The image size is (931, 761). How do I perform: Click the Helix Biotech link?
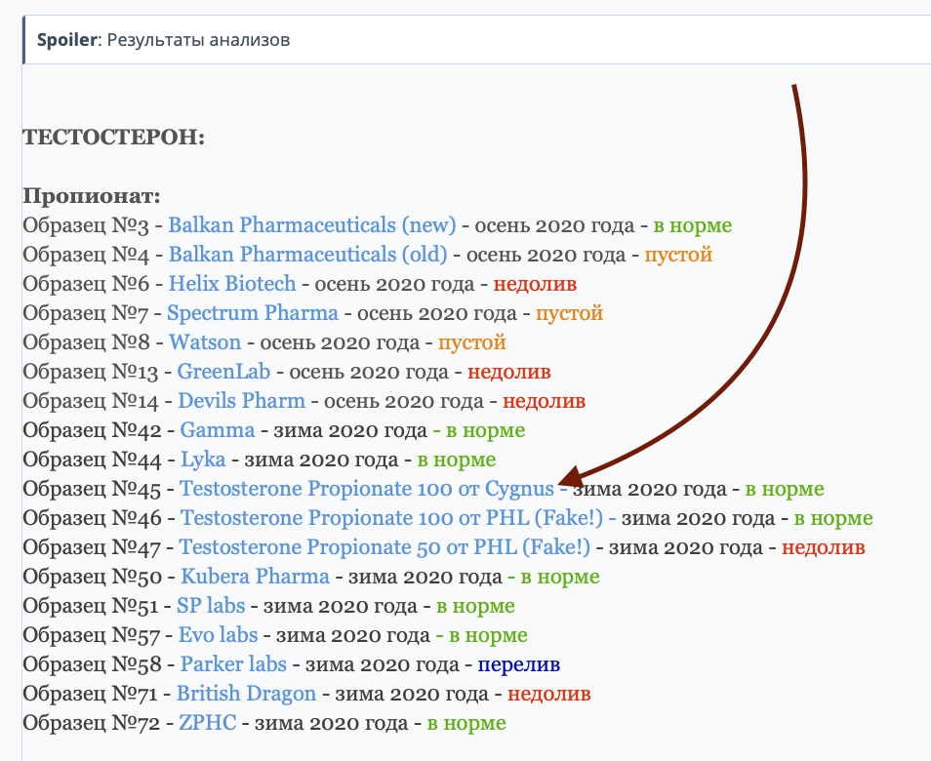[231, 284]
